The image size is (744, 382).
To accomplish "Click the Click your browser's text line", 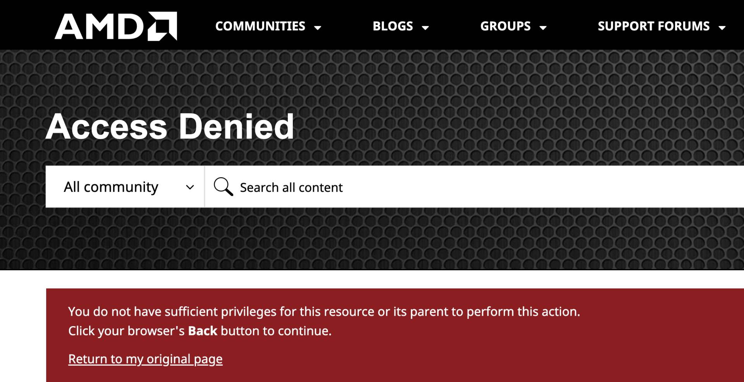I will 128,331.
